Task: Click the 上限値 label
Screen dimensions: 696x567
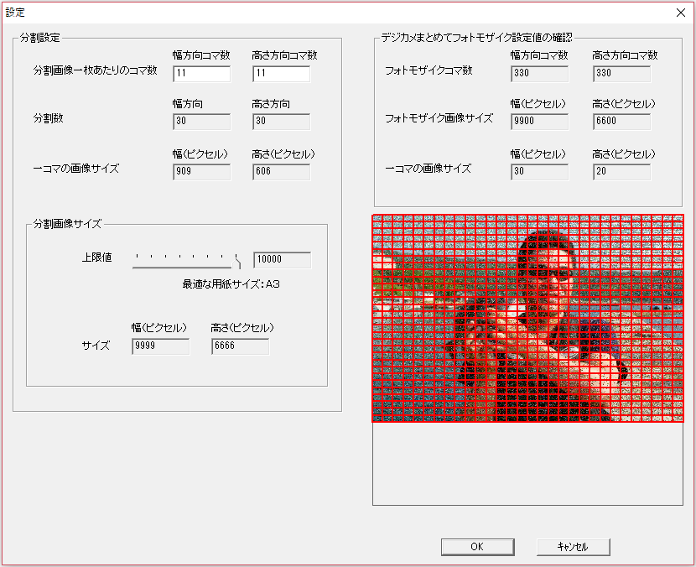Action: (96, 257)
